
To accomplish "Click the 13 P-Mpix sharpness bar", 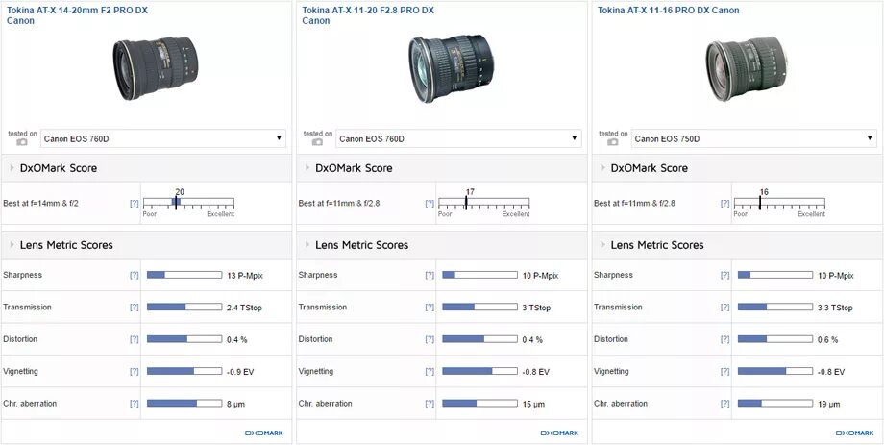I will coord(184,275).
